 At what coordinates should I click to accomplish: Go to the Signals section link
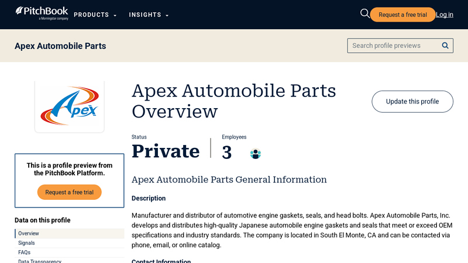[x=26, y=243]
